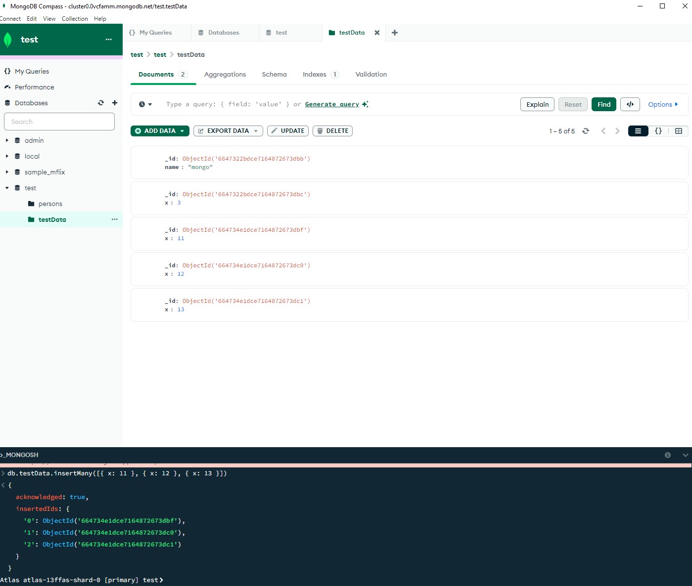The height and width of the screenshot is (586, 692).
Task: Refresh the databases list in sidebar
Action: tap(101, 103)
